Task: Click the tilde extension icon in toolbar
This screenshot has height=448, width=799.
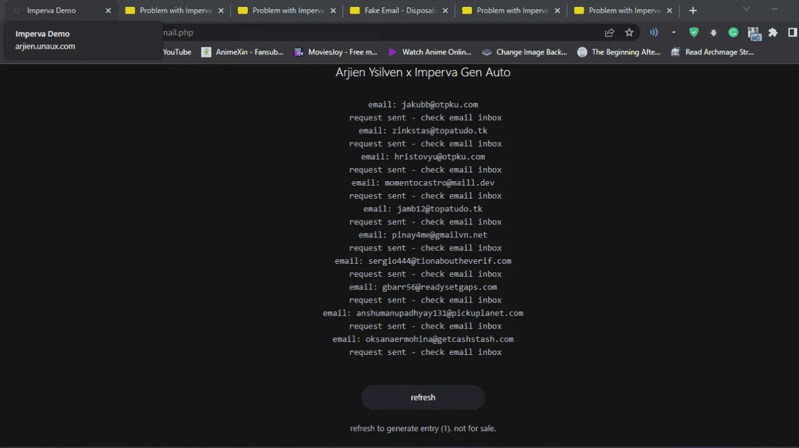Action: [x=674, y=32]
